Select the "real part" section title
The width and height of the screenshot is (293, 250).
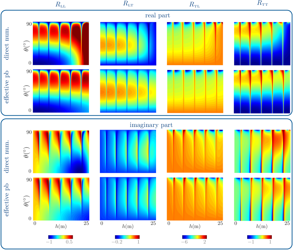(x=157, y=15)
